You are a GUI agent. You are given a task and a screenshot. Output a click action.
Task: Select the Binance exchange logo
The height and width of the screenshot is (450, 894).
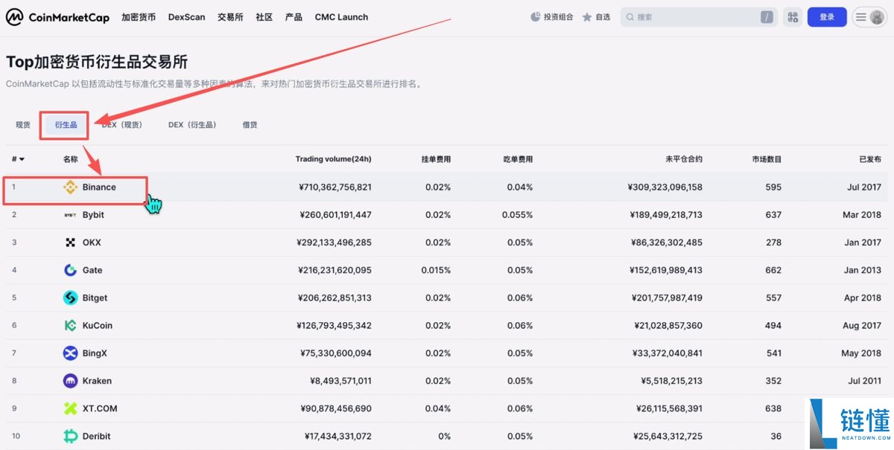[70, 187]
